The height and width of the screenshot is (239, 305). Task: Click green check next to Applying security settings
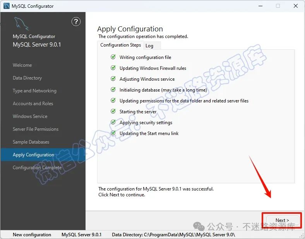(113, 122)
